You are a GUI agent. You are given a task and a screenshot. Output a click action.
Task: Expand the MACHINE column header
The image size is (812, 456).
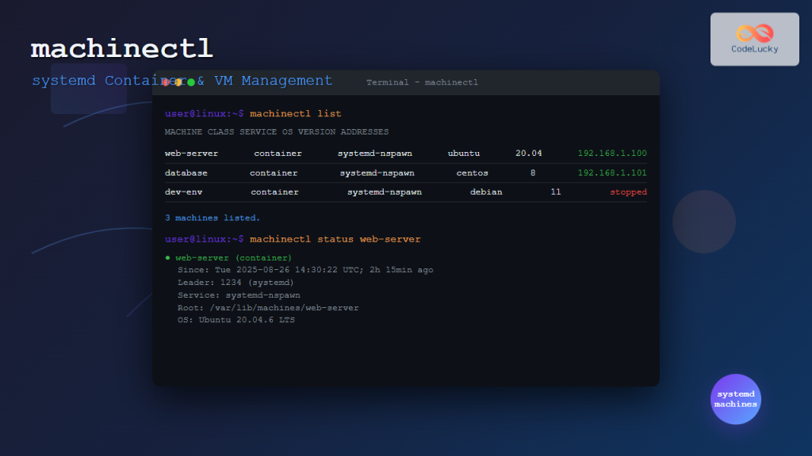point(183,131)
